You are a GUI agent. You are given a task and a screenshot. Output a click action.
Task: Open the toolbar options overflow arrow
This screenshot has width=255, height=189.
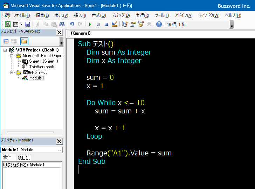[232, 24]
